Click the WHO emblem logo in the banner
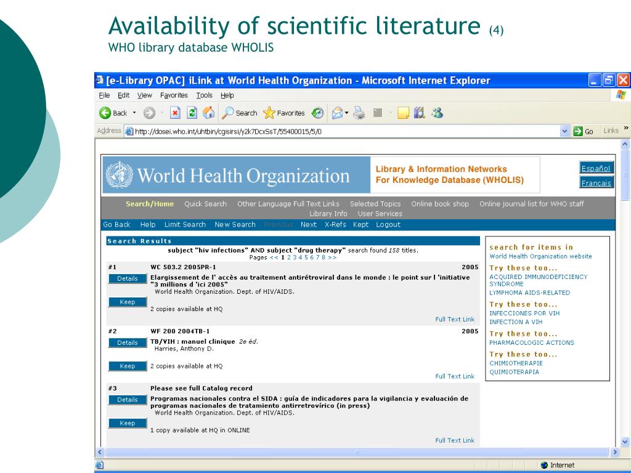This screenshot has width=631, height=473. click(119, 175)
